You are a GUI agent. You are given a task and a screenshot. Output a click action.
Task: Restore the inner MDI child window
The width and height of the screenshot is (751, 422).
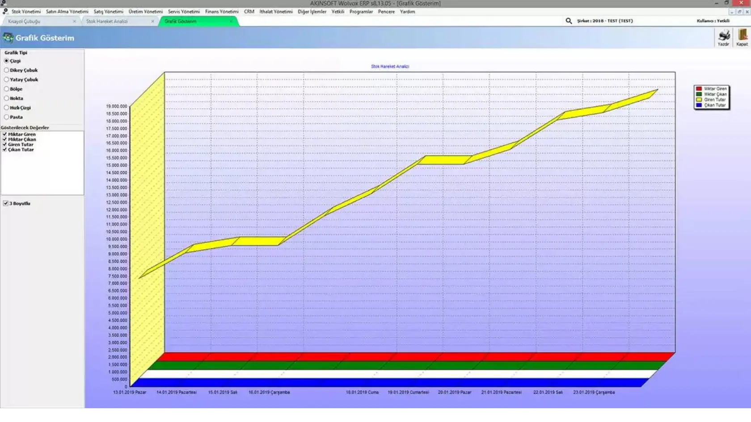[x=739, y=12]
